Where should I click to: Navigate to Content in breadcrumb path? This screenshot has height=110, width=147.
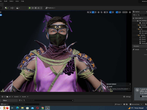coord(16,97)
